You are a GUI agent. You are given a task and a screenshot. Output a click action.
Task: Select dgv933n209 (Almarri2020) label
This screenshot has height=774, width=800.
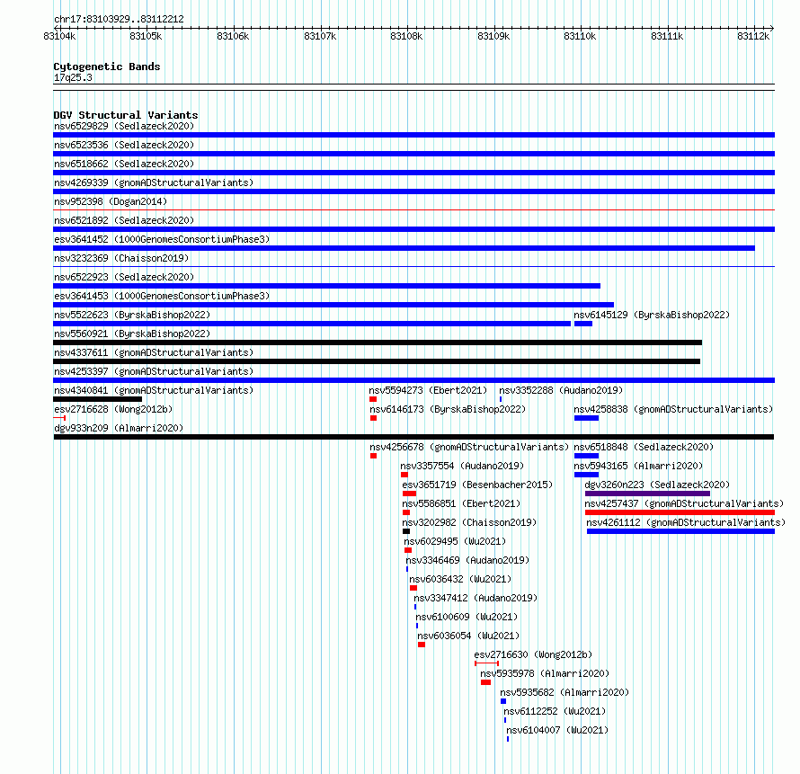[x=119, y=428]
